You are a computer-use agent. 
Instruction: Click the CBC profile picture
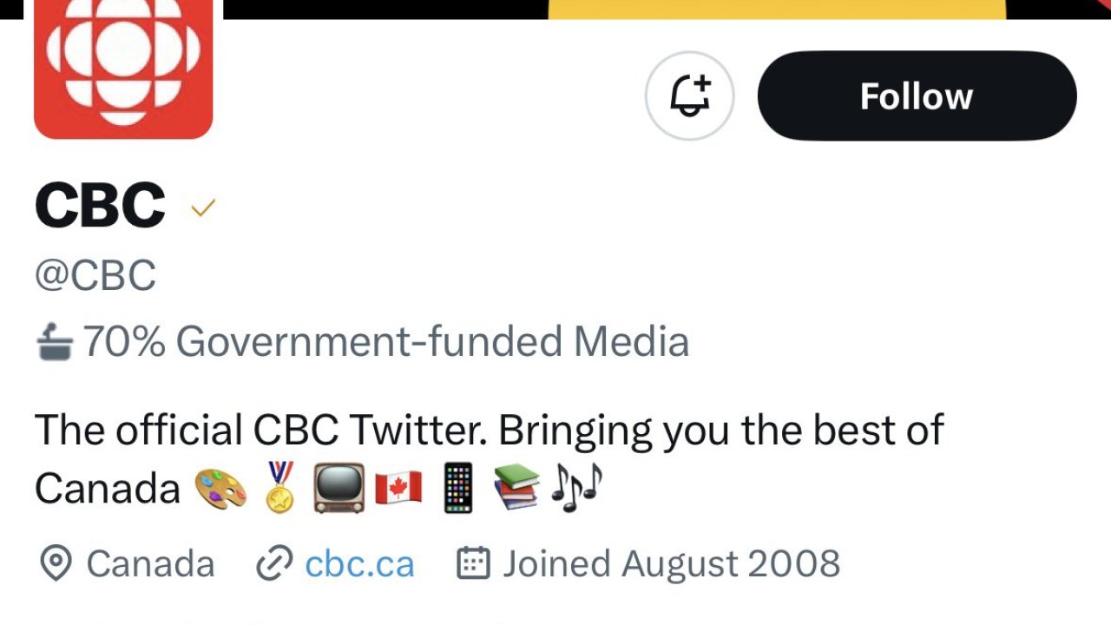pyautogui.click(x=123, y=65)
